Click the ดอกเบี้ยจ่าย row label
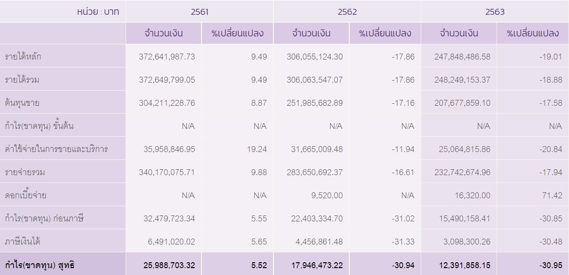The image size is (569, 275). tap(26, 195)
